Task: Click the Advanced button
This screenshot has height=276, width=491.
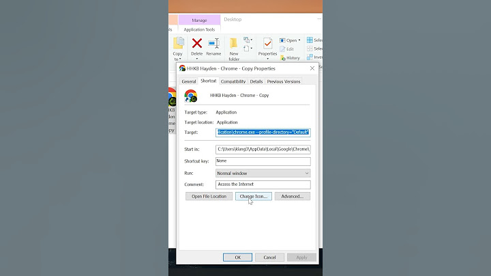Action: (x=293, y=196)
